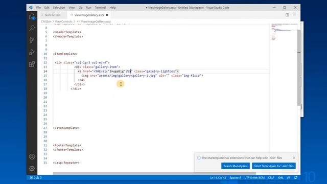Open the Run and Debug view
The width and height of the screenshot is (327, 184).
pyautogui.click(x=32, y=52)
